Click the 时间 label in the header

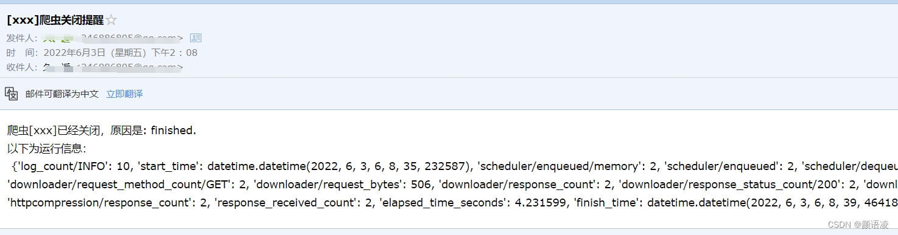click(22, 52)
